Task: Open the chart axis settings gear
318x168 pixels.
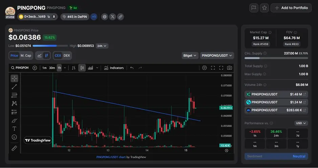Action: coord(227,150)
